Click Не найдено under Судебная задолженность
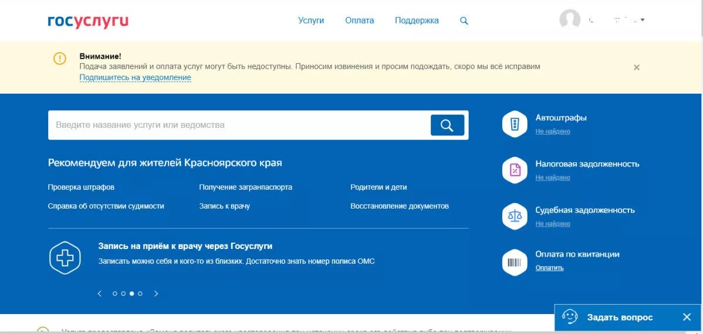Viewport: 703px width, 334px height. point(553,223)
